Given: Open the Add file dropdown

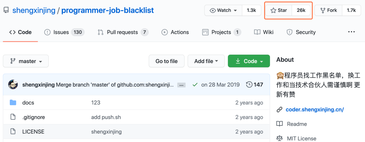Looking at the screenshot, I should click(x=206, y=61).
